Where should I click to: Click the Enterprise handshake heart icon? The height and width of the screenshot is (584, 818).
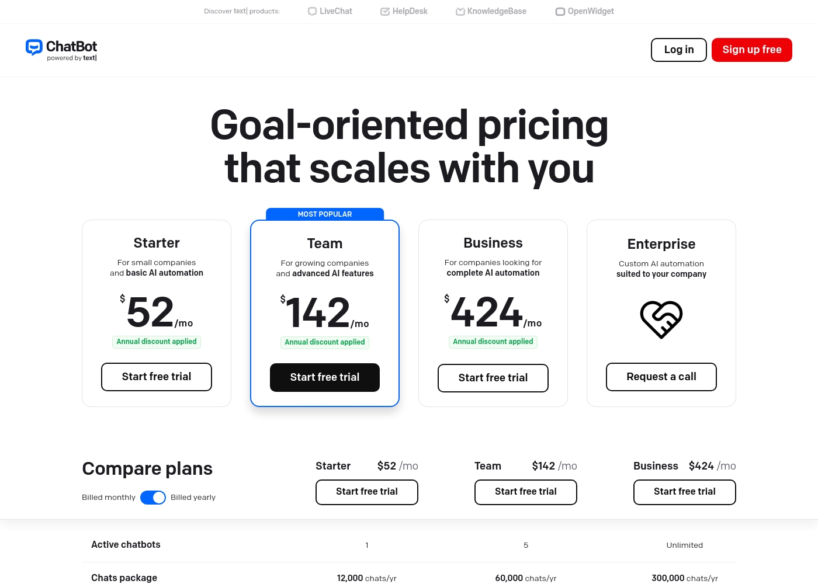(x=661, y=319)
